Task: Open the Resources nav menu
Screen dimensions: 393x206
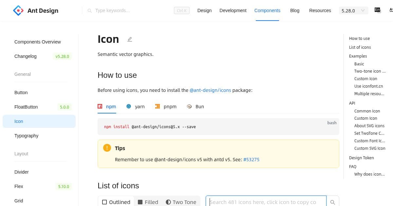Action: tap(320, 10)
